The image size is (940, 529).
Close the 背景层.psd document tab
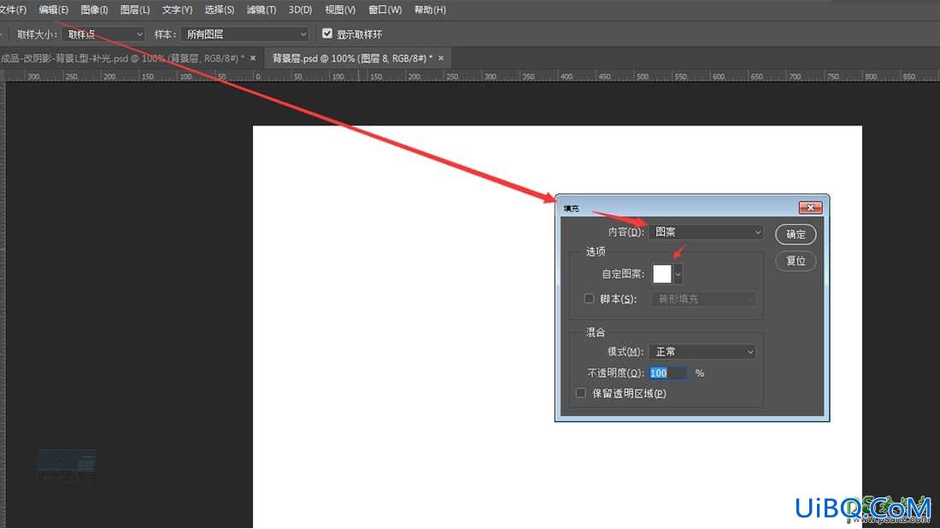(441, 58)
